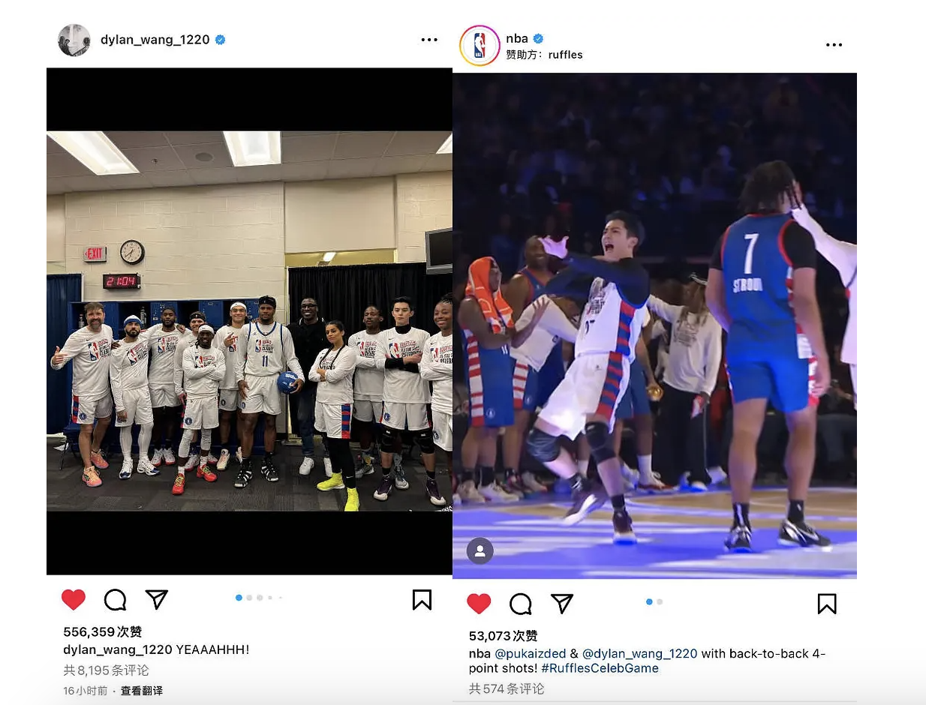
Task: Share the nba post via paper plane
Action: pyautogui.click(x=562, y=604)
